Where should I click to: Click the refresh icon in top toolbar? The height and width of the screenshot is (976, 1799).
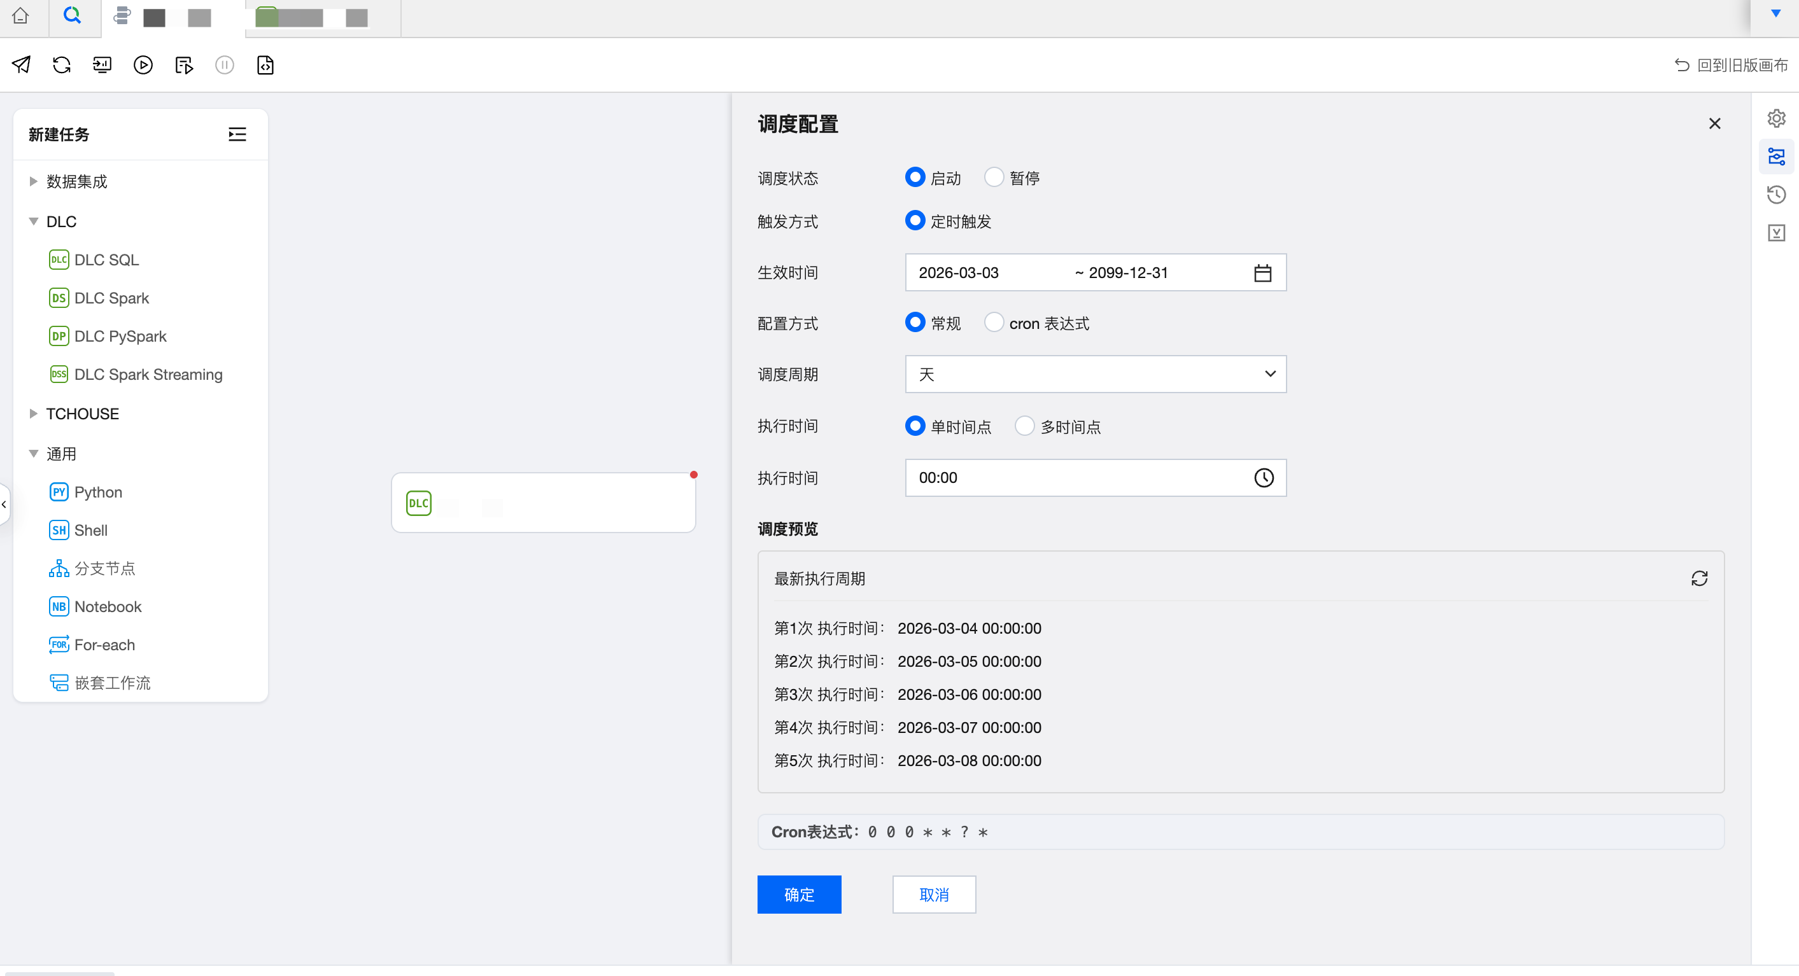62,65
